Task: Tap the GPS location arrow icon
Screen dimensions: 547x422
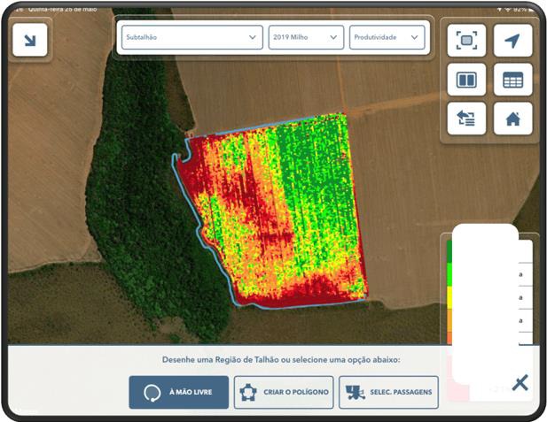Action: 512,40
